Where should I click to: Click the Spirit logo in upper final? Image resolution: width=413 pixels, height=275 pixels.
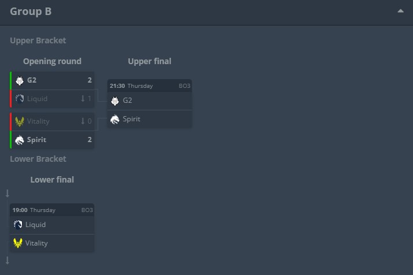click(115, 119)
